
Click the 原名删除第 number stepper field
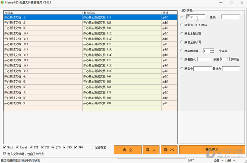pos(208,51)
